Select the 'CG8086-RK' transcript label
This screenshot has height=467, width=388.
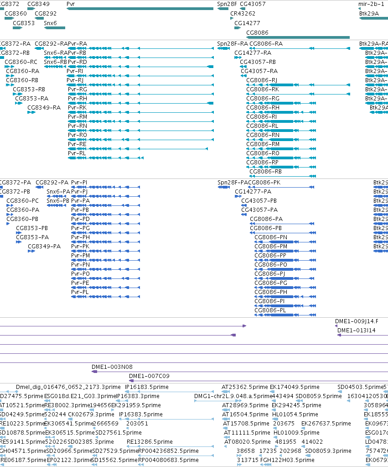point(263,89)
